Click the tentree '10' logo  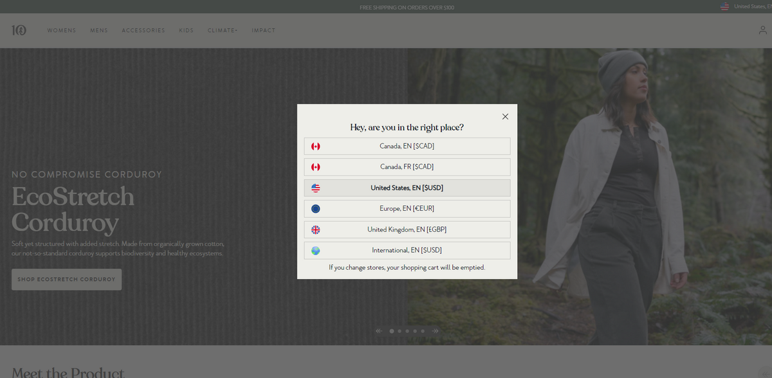[19, 30]
